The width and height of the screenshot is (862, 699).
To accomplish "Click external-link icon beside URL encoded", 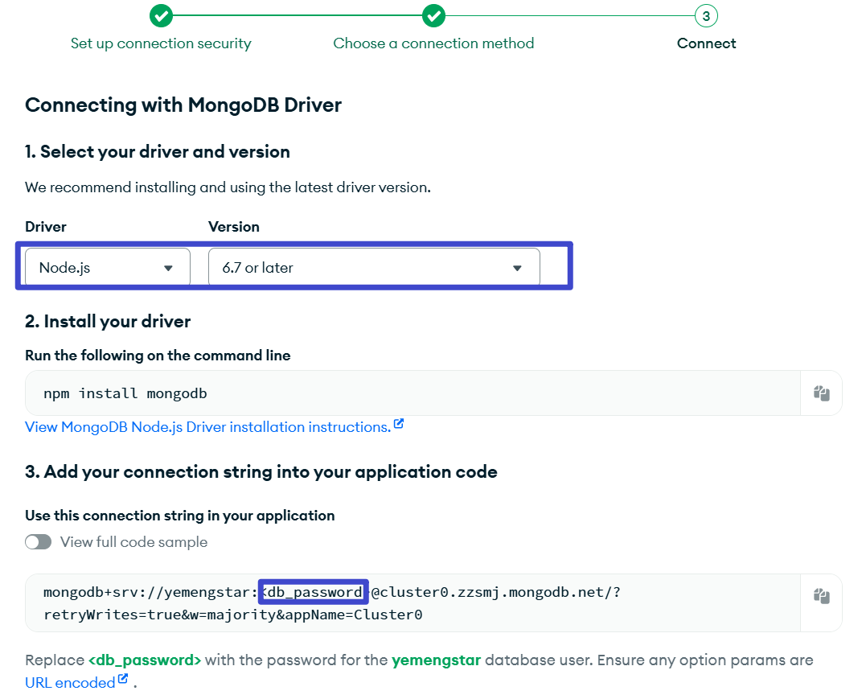I will (123, 680).
